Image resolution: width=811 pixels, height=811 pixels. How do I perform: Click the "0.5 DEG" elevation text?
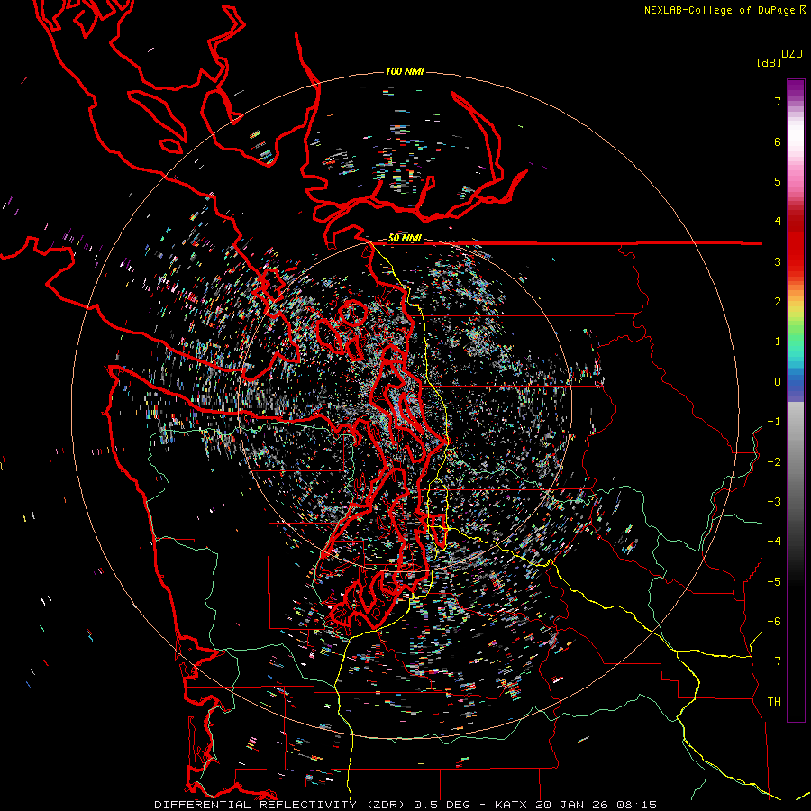click(x=442, y=805)
